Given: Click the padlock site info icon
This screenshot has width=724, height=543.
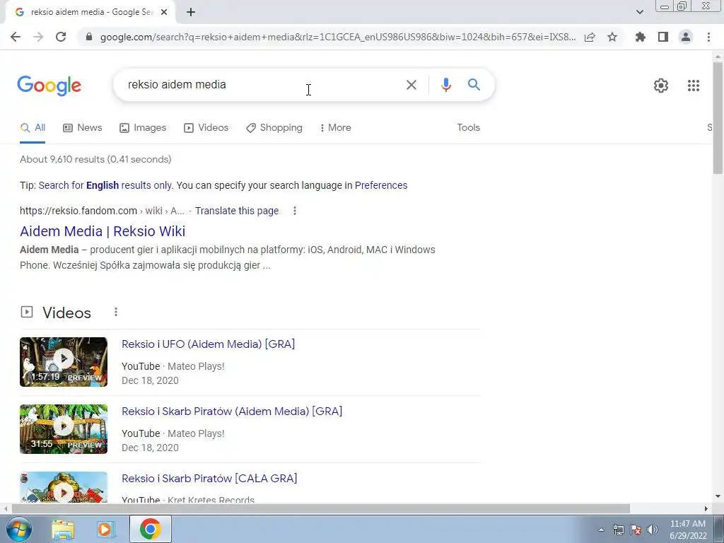Looking at the screenshot, I should 89,37.
